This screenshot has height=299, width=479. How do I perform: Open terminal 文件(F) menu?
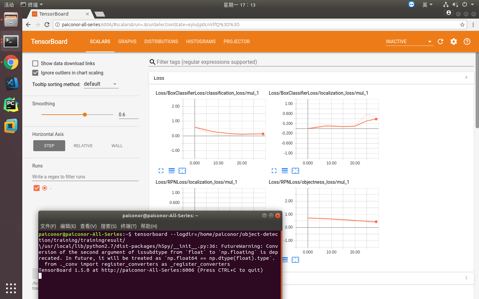pyautogui.click(x=48, y=226)
